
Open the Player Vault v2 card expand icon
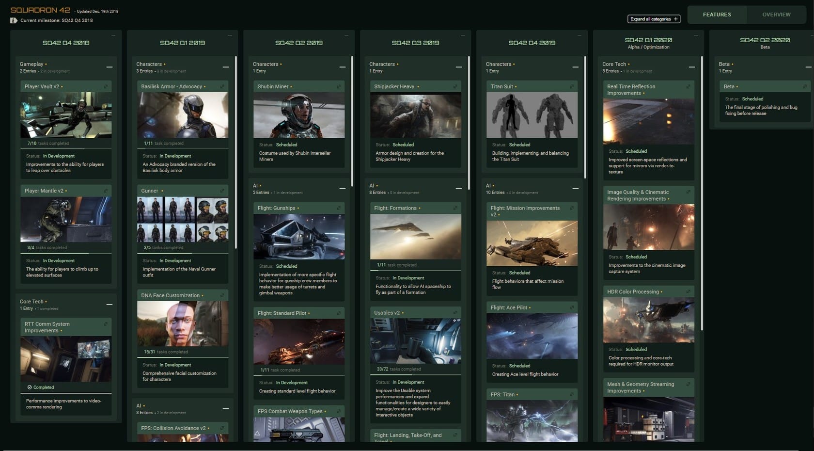[106, 86]
